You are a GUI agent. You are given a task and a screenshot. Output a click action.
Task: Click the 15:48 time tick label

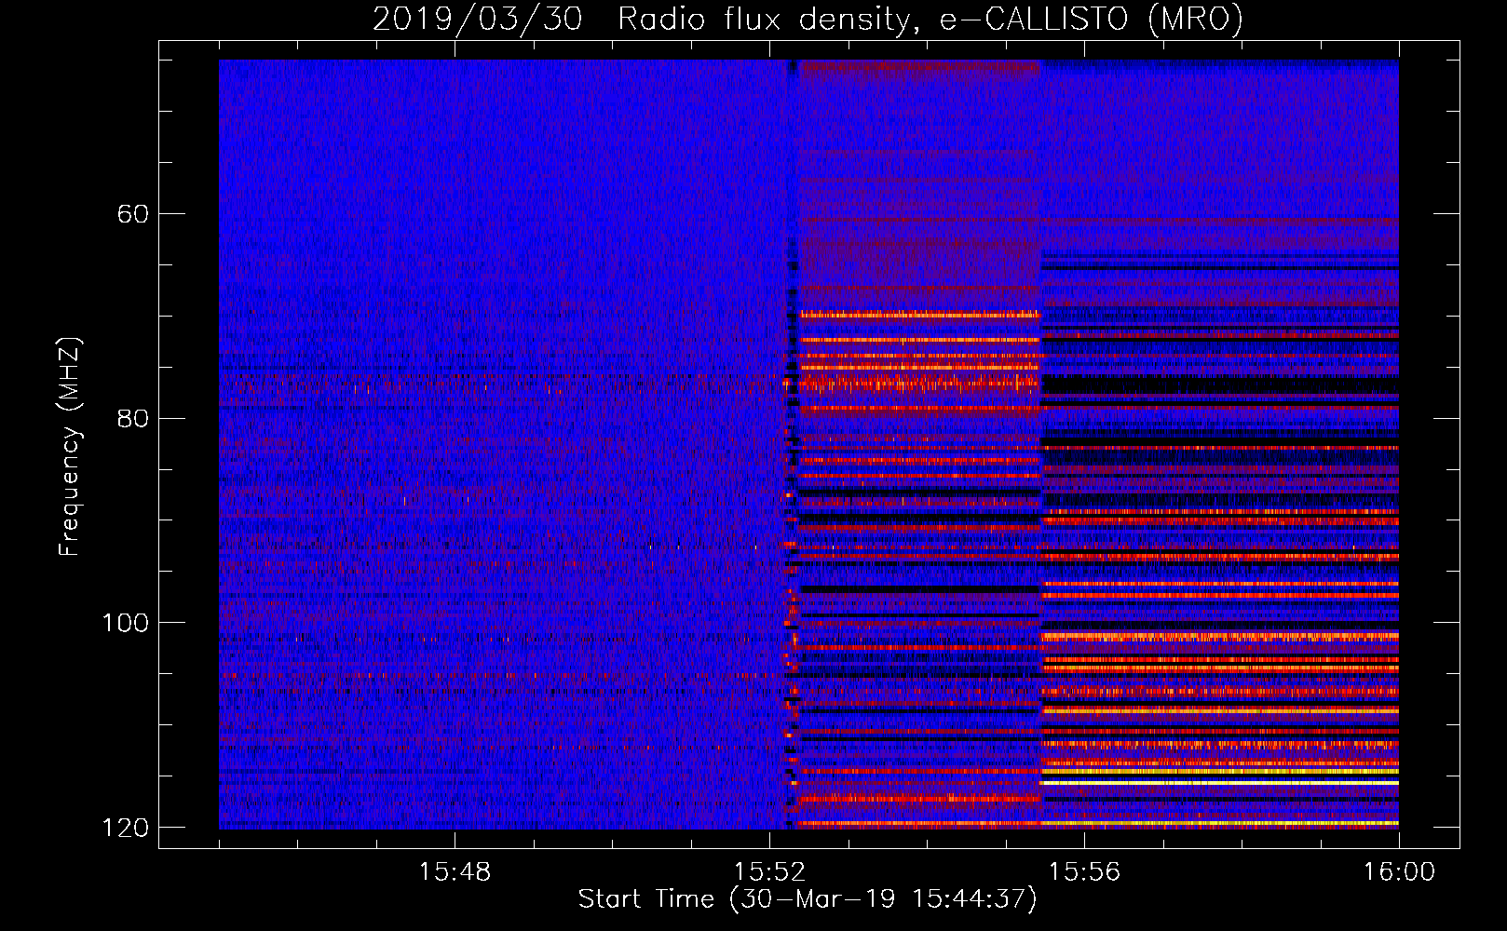[455, 871]
